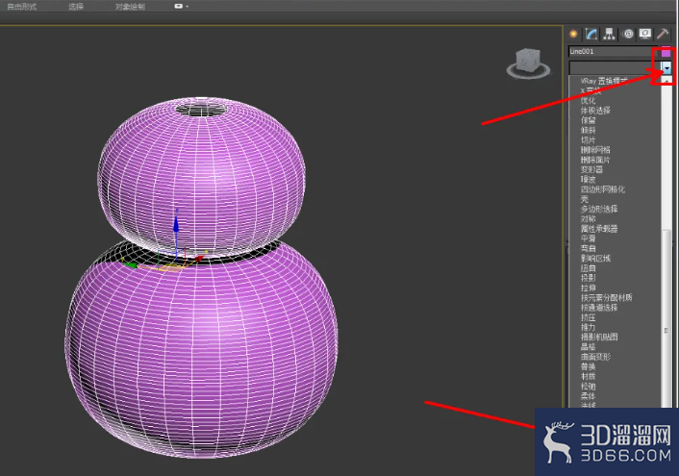Expand the ribbon display options arrow
Image resolution: width=679 pixels, height=476 pixels.
click(x=188, y=7)
